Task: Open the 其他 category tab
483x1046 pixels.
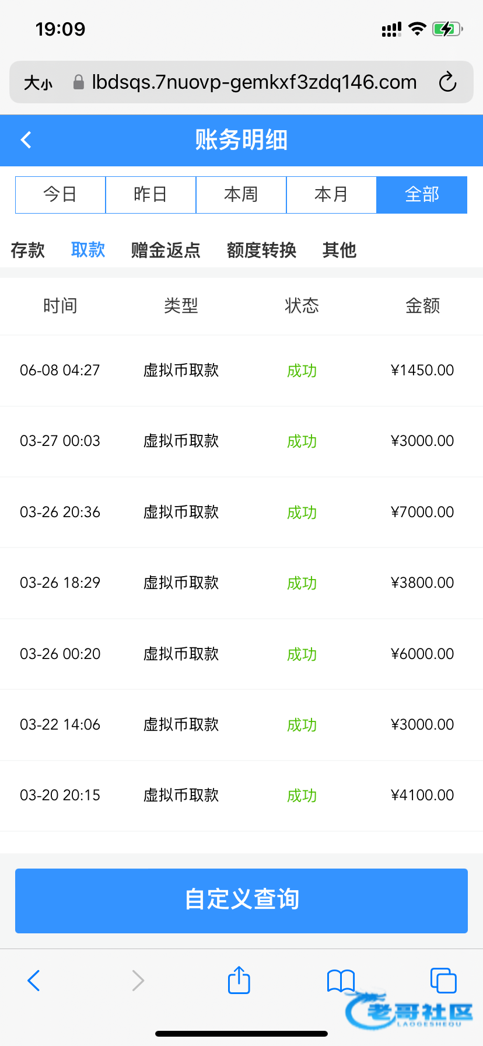Action: coord(339,250)
